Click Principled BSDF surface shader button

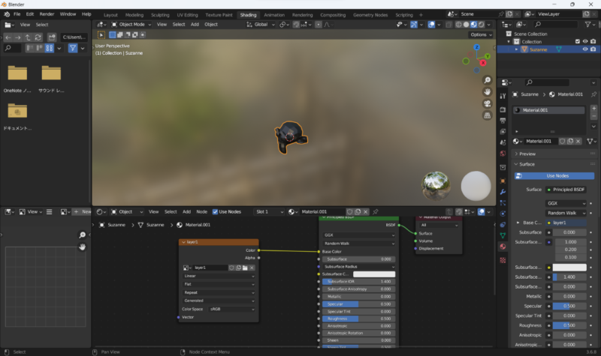[x=566, y=190]
